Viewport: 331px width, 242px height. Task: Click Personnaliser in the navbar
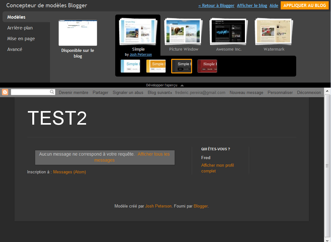[280, 92]
